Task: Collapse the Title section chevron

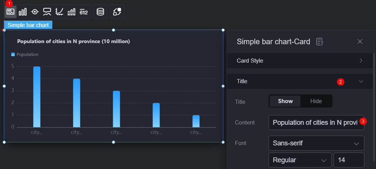Action: coord(361,81)
